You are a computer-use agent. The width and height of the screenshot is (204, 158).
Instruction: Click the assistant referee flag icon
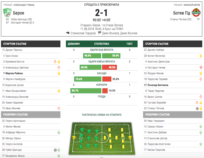[x=100, y=33]
